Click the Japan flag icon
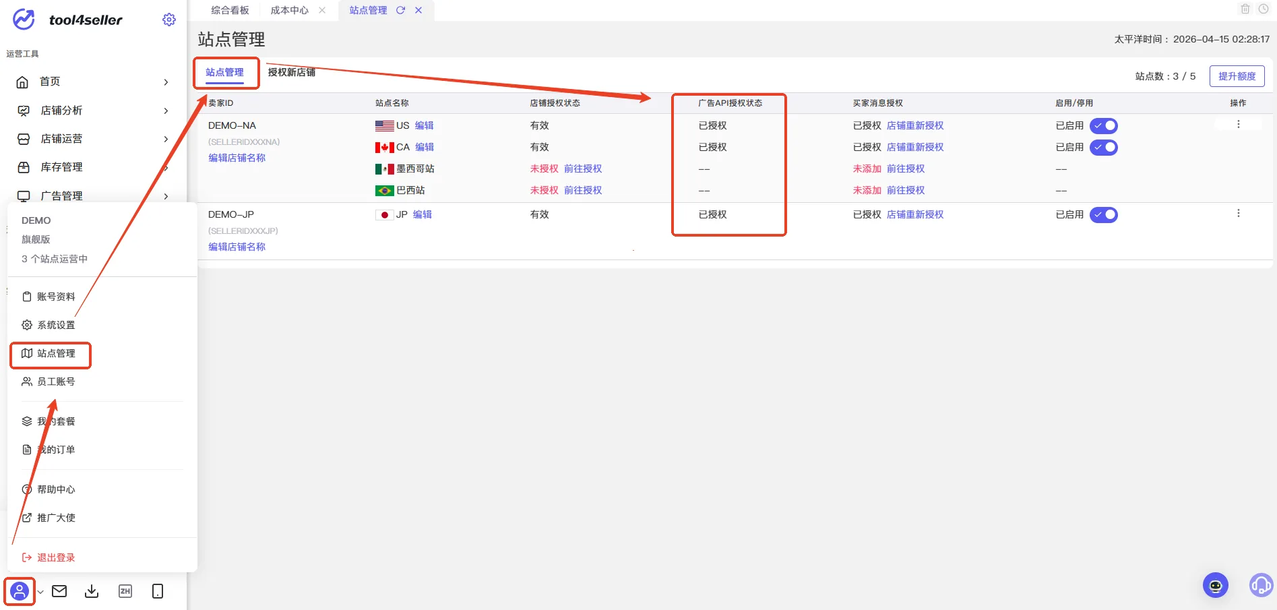 coord(385,215)
